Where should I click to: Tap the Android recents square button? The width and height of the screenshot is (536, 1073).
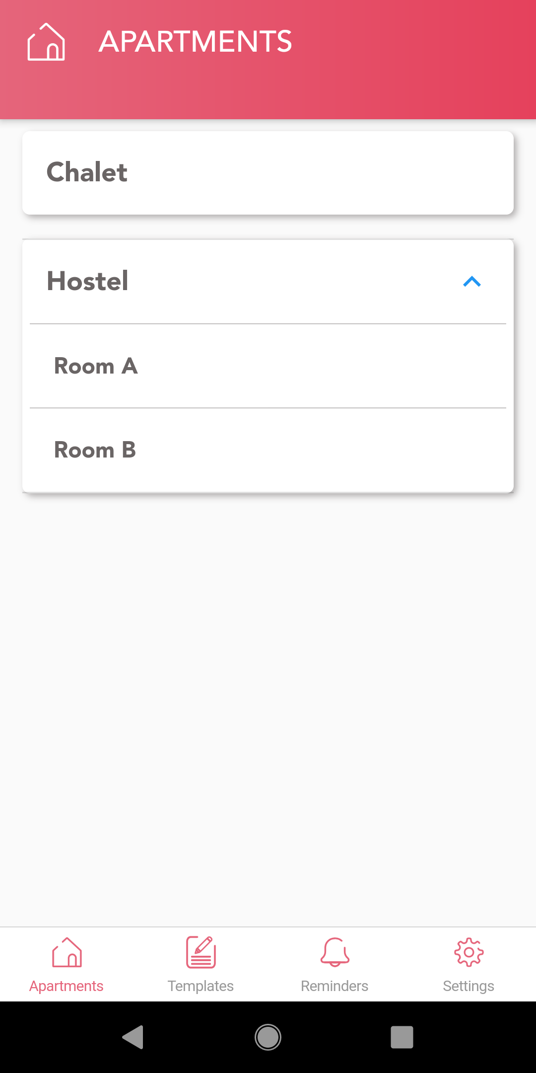click(x=402, y=1037)
